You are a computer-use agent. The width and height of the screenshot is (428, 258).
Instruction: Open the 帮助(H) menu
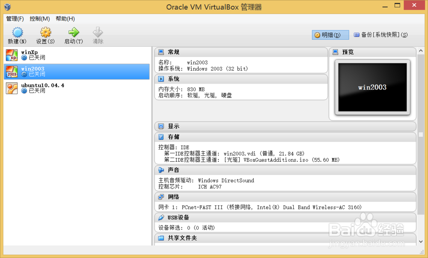click(x=65, y=18)
